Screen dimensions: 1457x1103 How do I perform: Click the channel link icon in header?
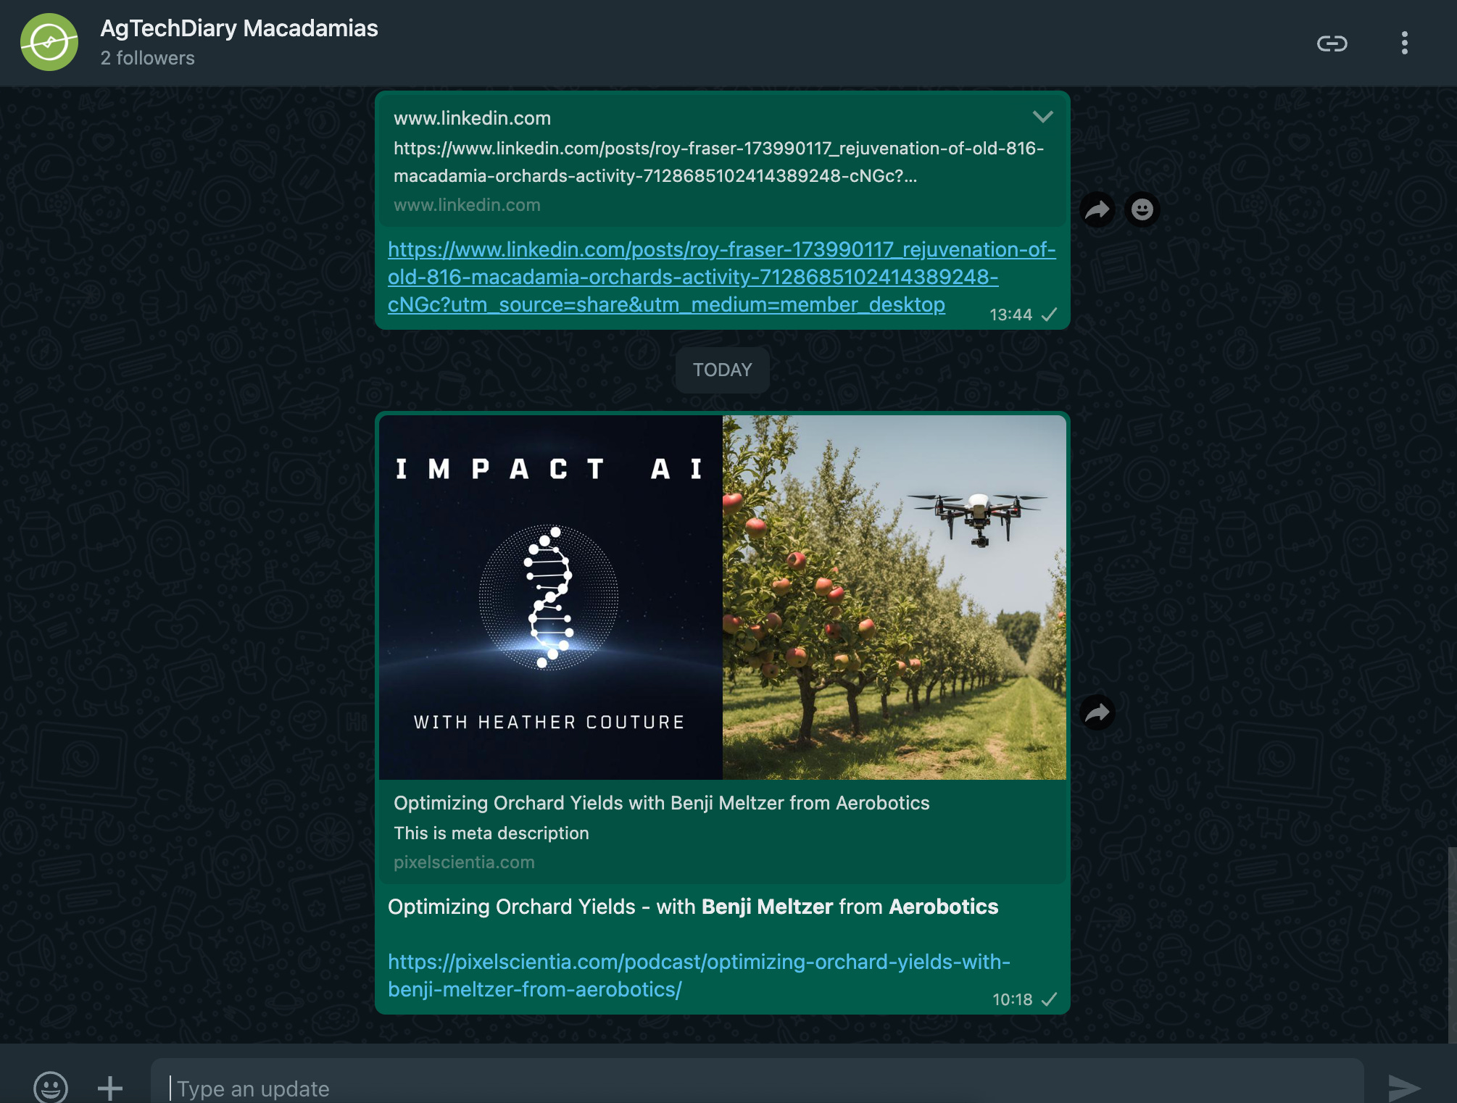1332,43
